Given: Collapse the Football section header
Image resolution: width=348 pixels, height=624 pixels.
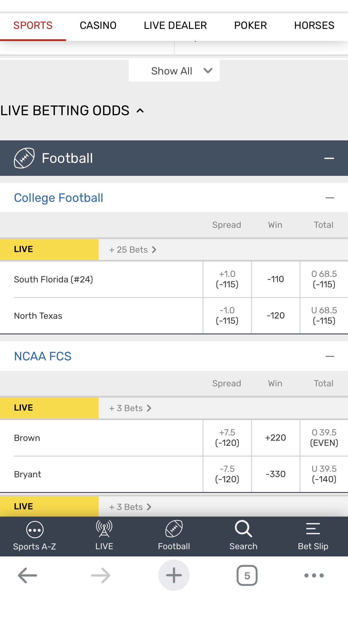Looking at the screenshot, I should pos(329,158).
